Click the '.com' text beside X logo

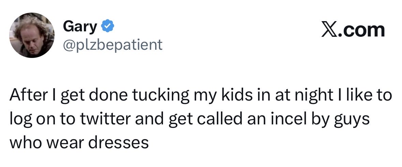(361, 30)
